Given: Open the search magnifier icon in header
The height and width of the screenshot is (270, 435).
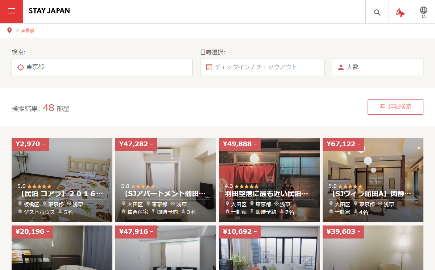Looking at the screenshot, I should [x=377, y=12].
